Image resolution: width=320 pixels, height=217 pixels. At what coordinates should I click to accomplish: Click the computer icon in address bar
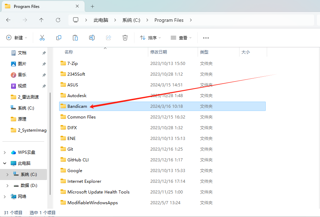pos(76,20)
